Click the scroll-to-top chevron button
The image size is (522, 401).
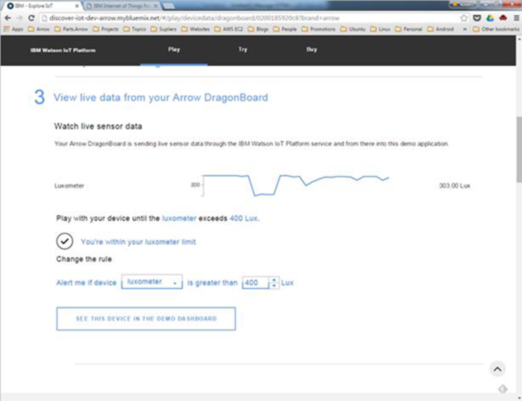(x=497, y=369)
